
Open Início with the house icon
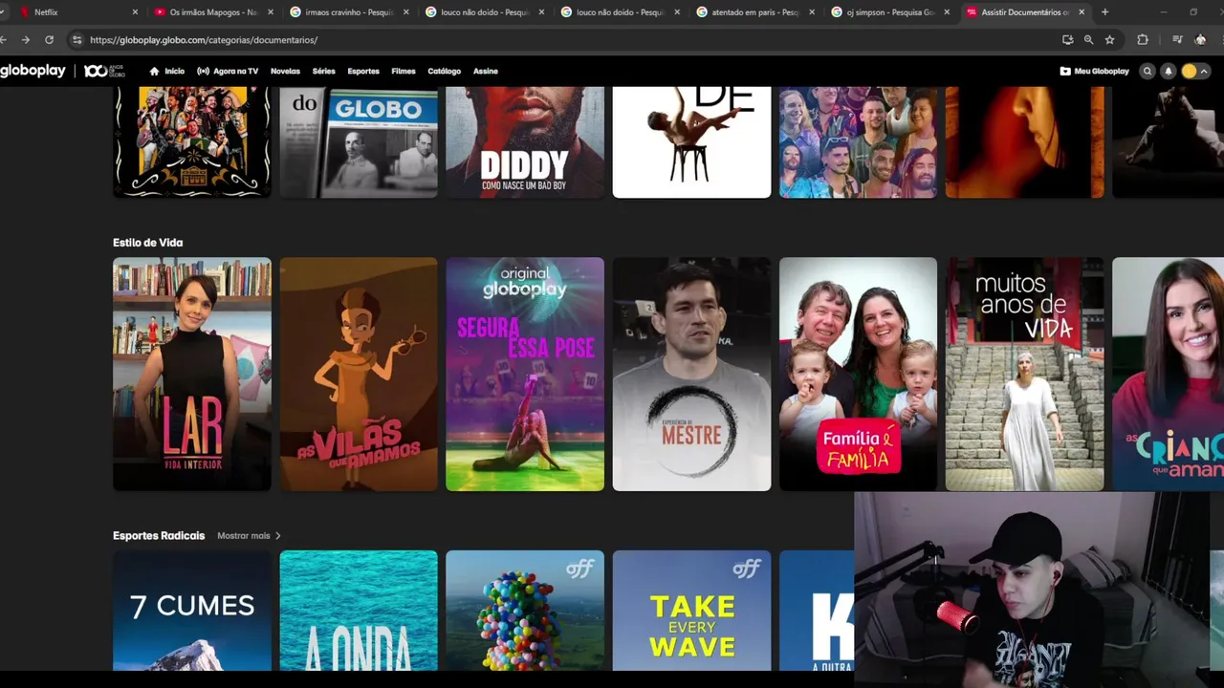coord(167,71)
